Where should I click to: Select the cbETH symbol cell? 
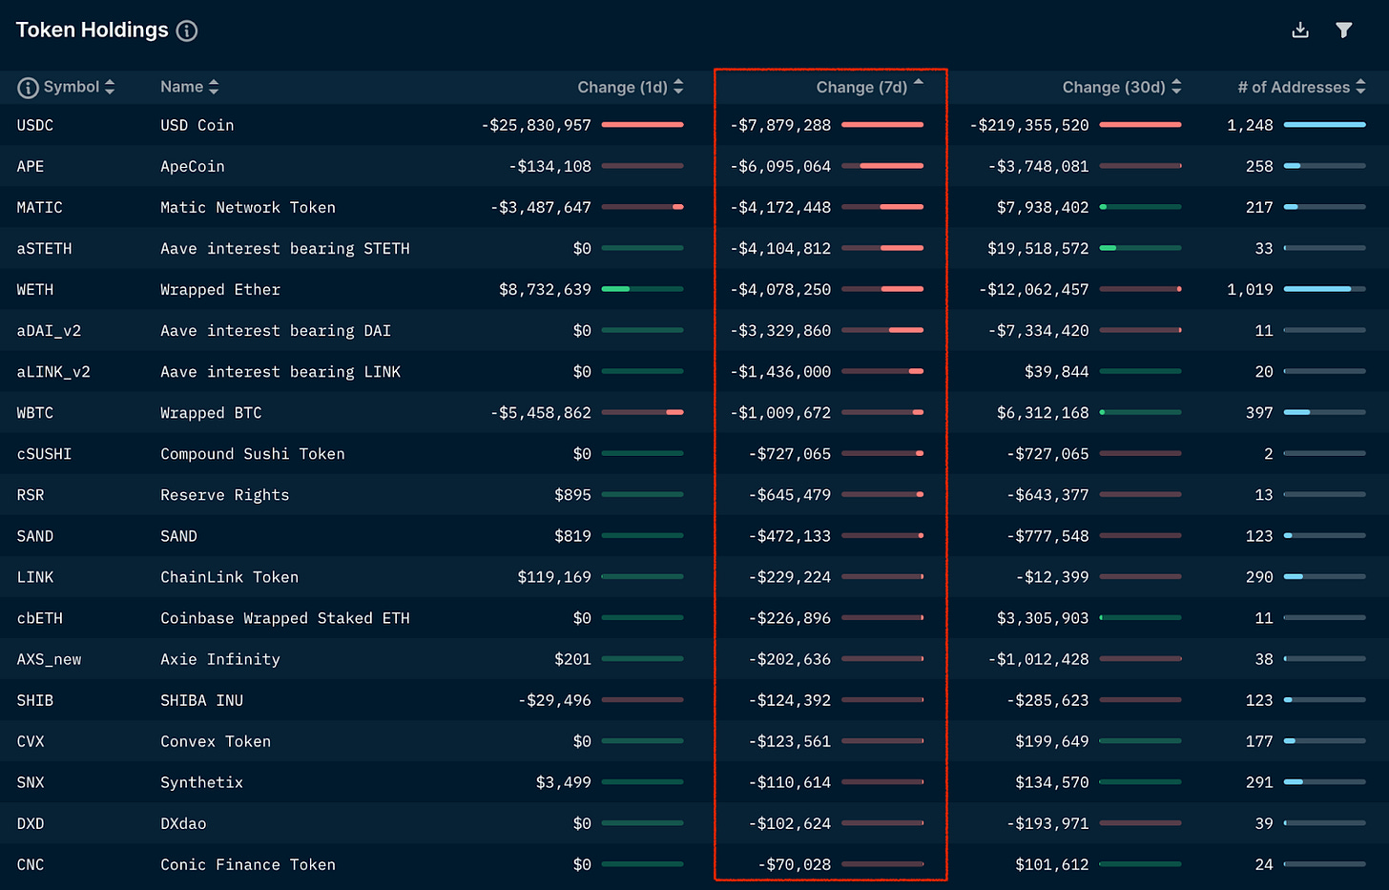tap(39, 617)
